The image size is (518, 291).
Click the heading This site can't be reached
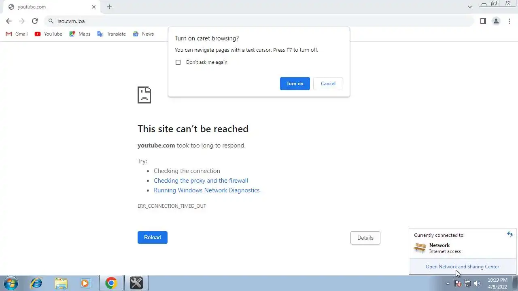pyautogui.click(x=193, y=129)
